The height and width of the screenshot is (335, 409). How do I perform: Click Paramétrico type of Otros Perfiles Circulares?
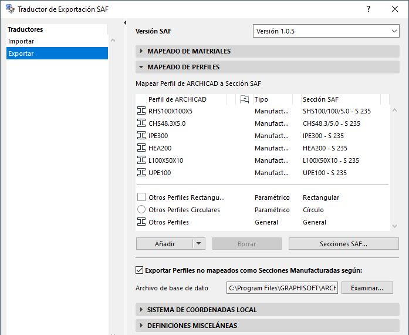(x=272, y=210)
